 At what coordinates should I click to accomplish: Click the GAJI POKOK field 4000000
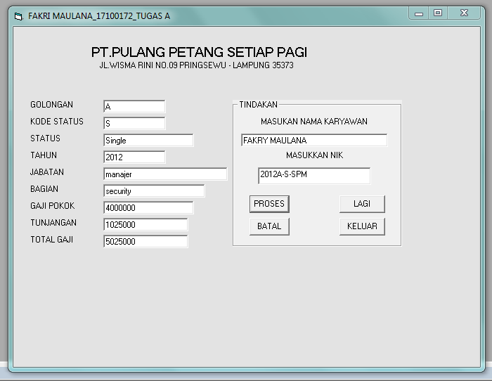coord(148,208)
